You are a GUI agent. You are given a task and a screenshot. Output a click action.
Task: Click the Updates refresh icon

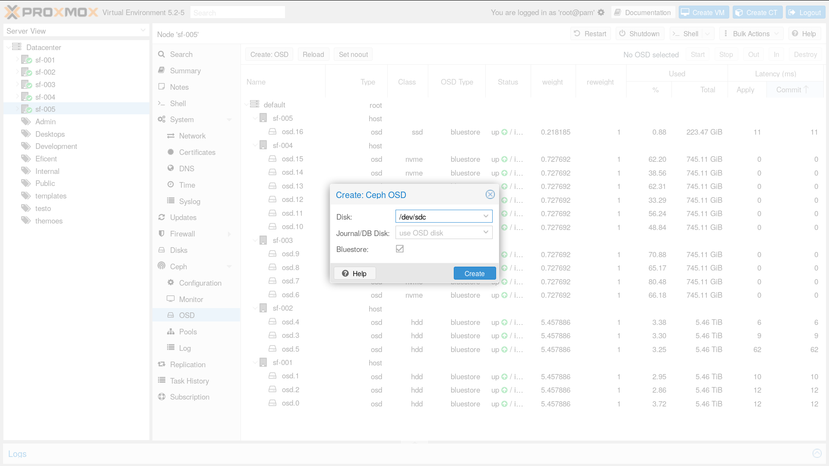[161, 217]
